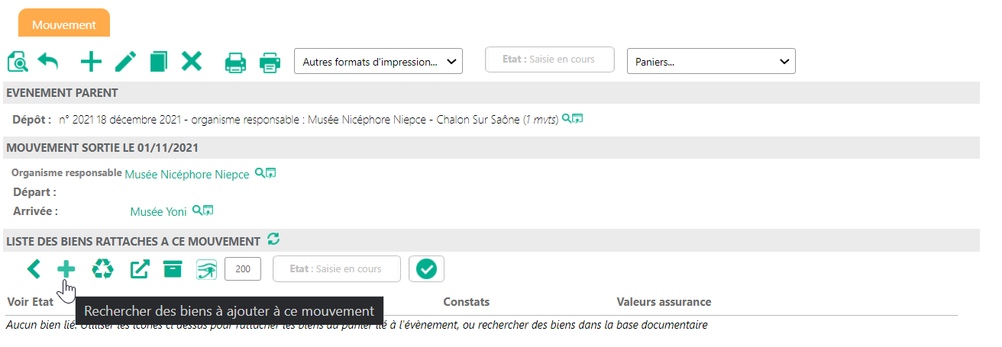The width and height of the screenshot is (1002, 347).
Task: Toggle the eye visibility icon
Action: tap(207, 269)
